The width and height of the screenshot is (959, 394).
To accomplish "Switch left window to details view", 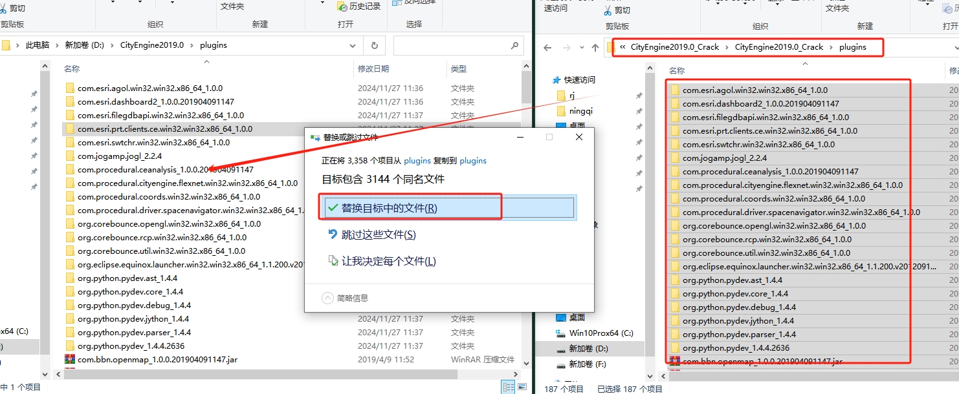I will coord(509,387).
